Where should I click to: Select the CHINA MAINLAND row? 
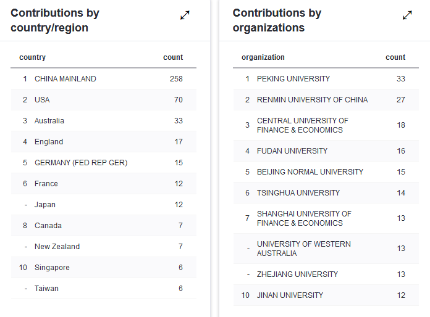(65, 79)
